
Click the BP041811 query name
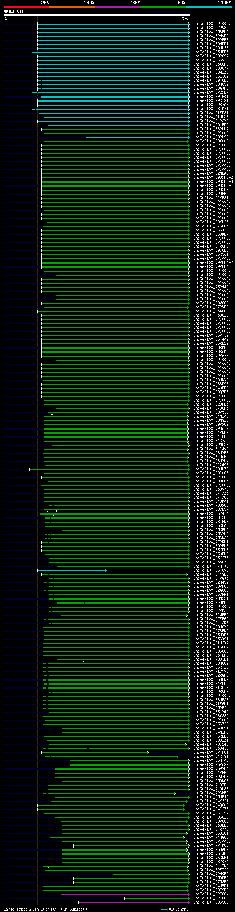(14, 12)
